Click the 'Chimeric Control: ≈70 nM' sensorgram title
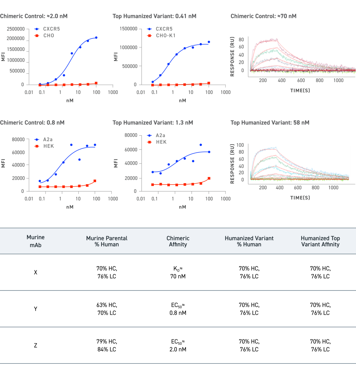This screenshot has height=376, width=356. (x=263, y=16)
